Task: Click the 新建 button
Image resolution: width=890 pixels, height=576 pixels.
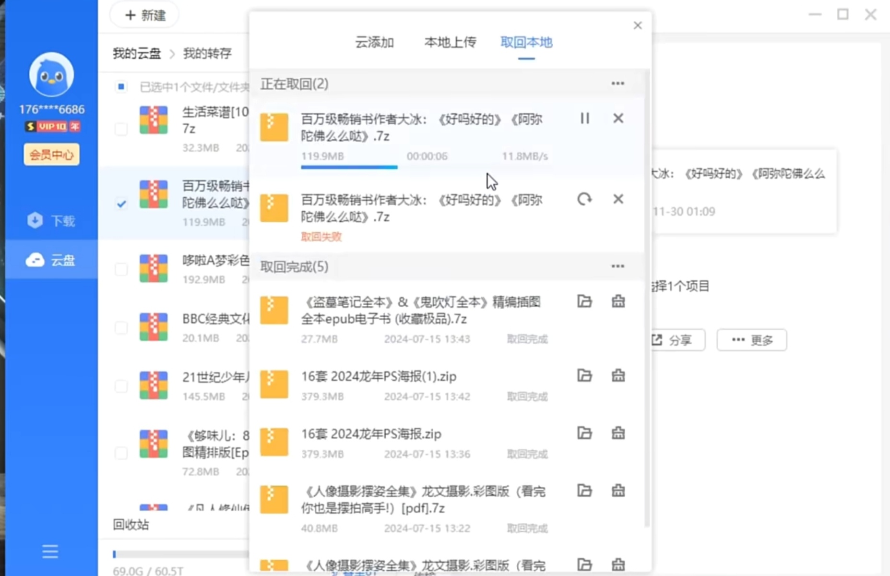Action: 145,15
